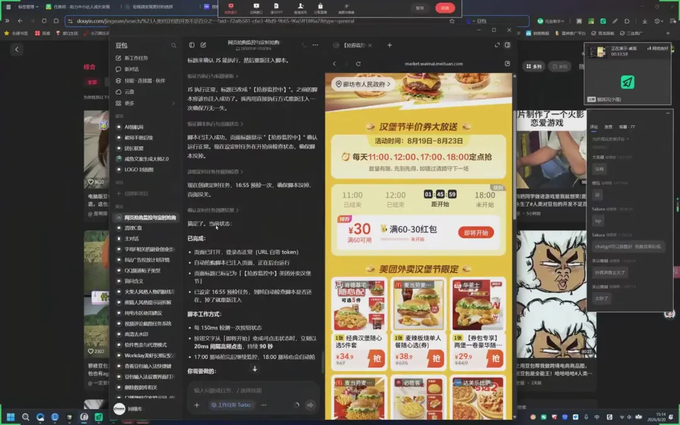Screen dimensions: 680x425
Task: Click the phone call icon in chat header
Action: 304,45
